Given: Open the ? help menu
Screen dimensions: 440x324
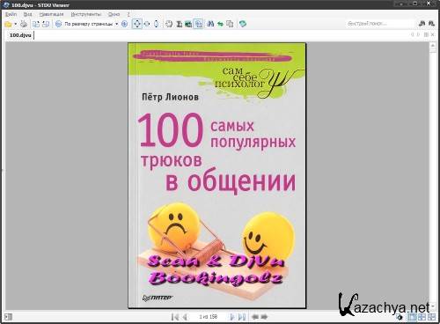Looking at the screenshot, I should (x=128, y=14).
